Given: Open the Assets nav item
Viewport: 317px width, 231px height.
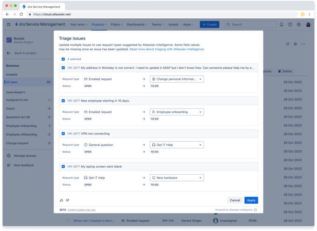Looking at the screenshot, I should pyautogui.click(x=173, y=24).
